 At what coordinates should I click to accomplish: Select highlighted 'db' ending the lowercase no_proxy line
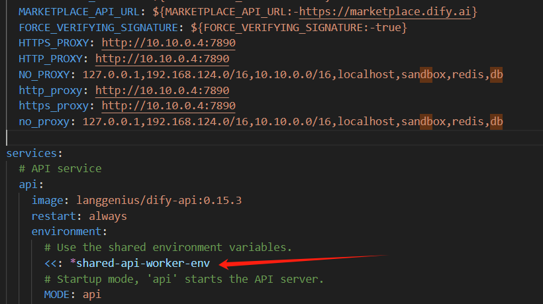pos(496,121)
